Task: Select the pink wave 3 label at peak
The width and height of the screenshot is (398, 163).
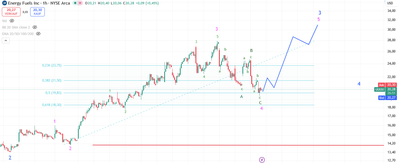Action: (217, 29)
